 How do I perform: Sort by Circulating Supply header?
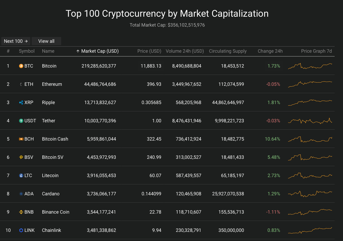228,51
